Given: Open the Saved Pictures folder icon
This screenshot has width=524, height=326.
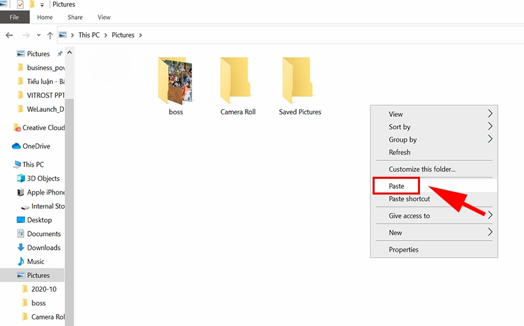Looking at the screenshot, I should [300, 81].
